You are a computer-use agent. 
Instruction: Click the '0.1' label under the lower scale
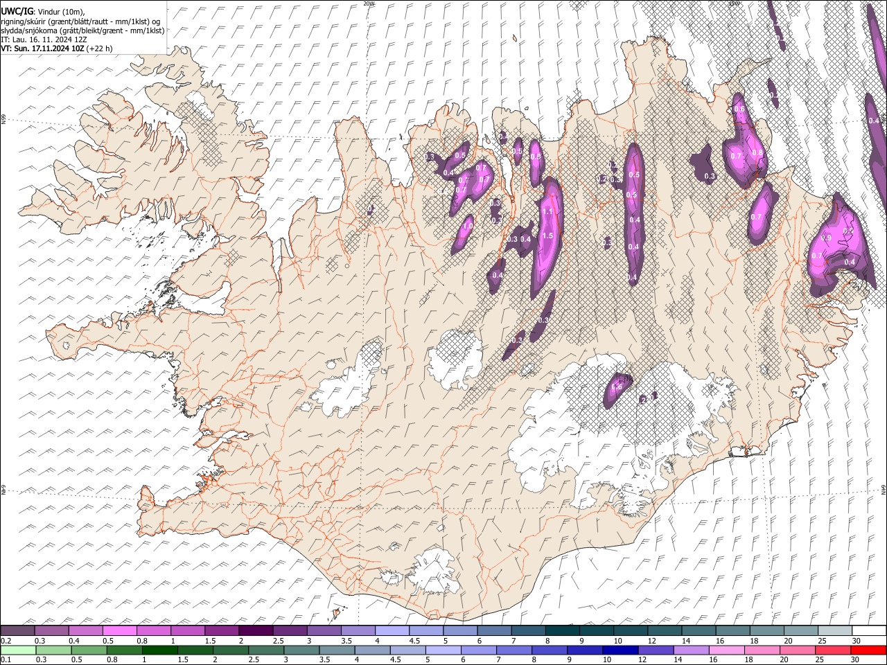point(6,659)
